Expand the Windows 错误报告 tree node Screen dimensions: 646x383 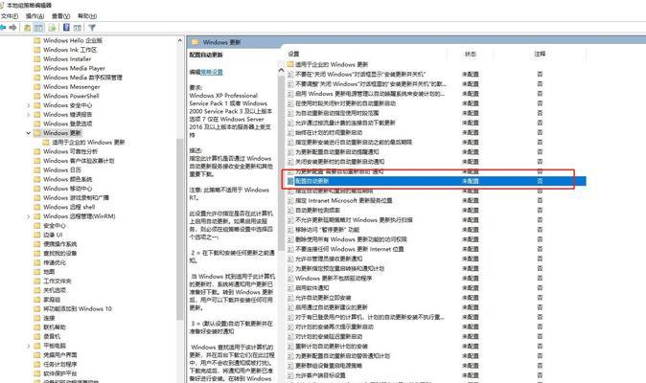tap(28, 114)
